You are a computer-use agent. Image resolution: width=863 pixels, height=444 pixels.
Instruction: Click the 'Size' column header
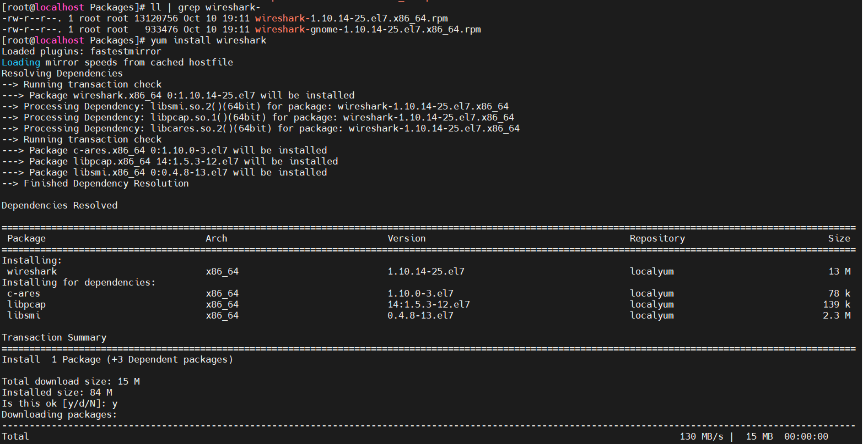tap(839, 238)
